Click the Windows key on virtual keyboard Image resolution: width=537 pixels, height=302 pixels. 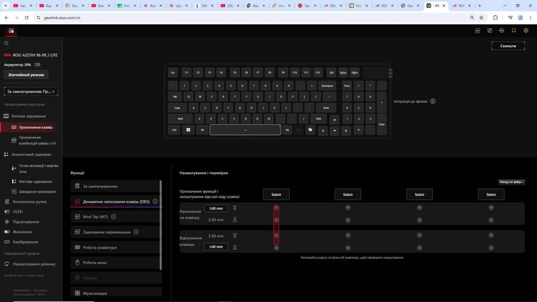(x=188, y=130)
